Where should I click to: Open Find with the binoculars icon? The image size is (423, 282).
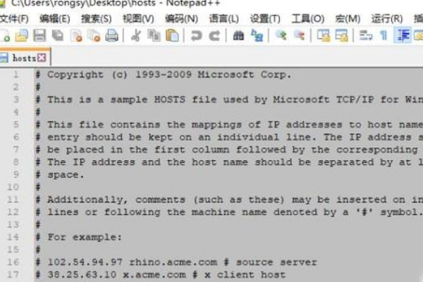tap(238, 35)
